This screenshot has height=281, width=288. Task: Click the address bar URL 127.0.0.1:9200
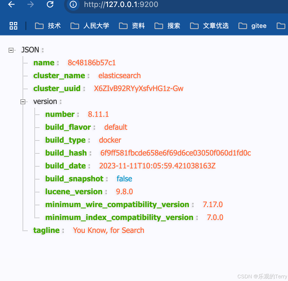pyautogui.click(x=121, y=4)
